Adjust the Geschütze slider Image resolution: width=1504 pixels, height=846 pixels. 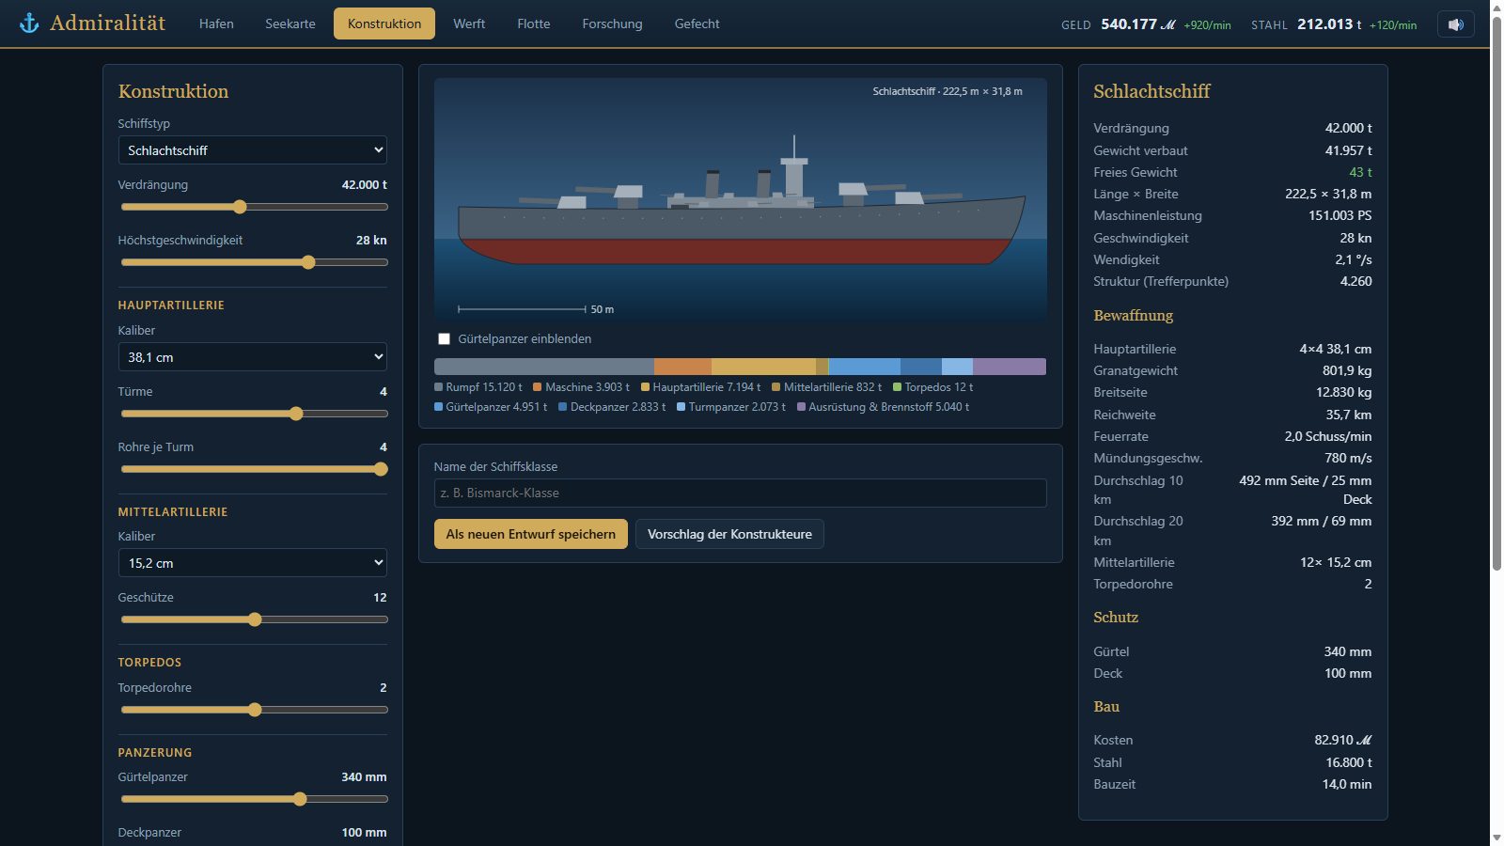254,619
